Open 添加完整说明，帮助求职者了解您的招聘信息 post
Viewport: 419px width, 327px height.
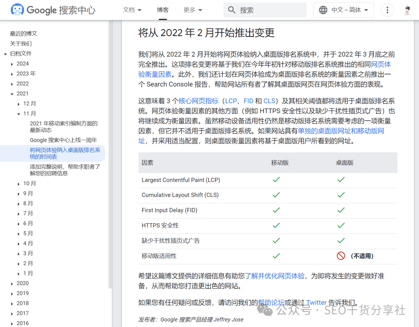65,170
